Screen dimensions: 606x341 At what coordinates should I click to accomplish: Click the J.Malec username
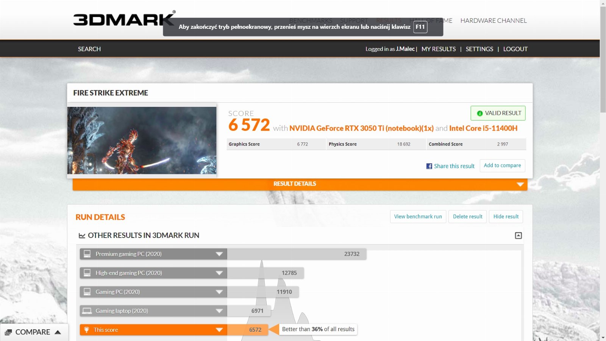[405, 49]
